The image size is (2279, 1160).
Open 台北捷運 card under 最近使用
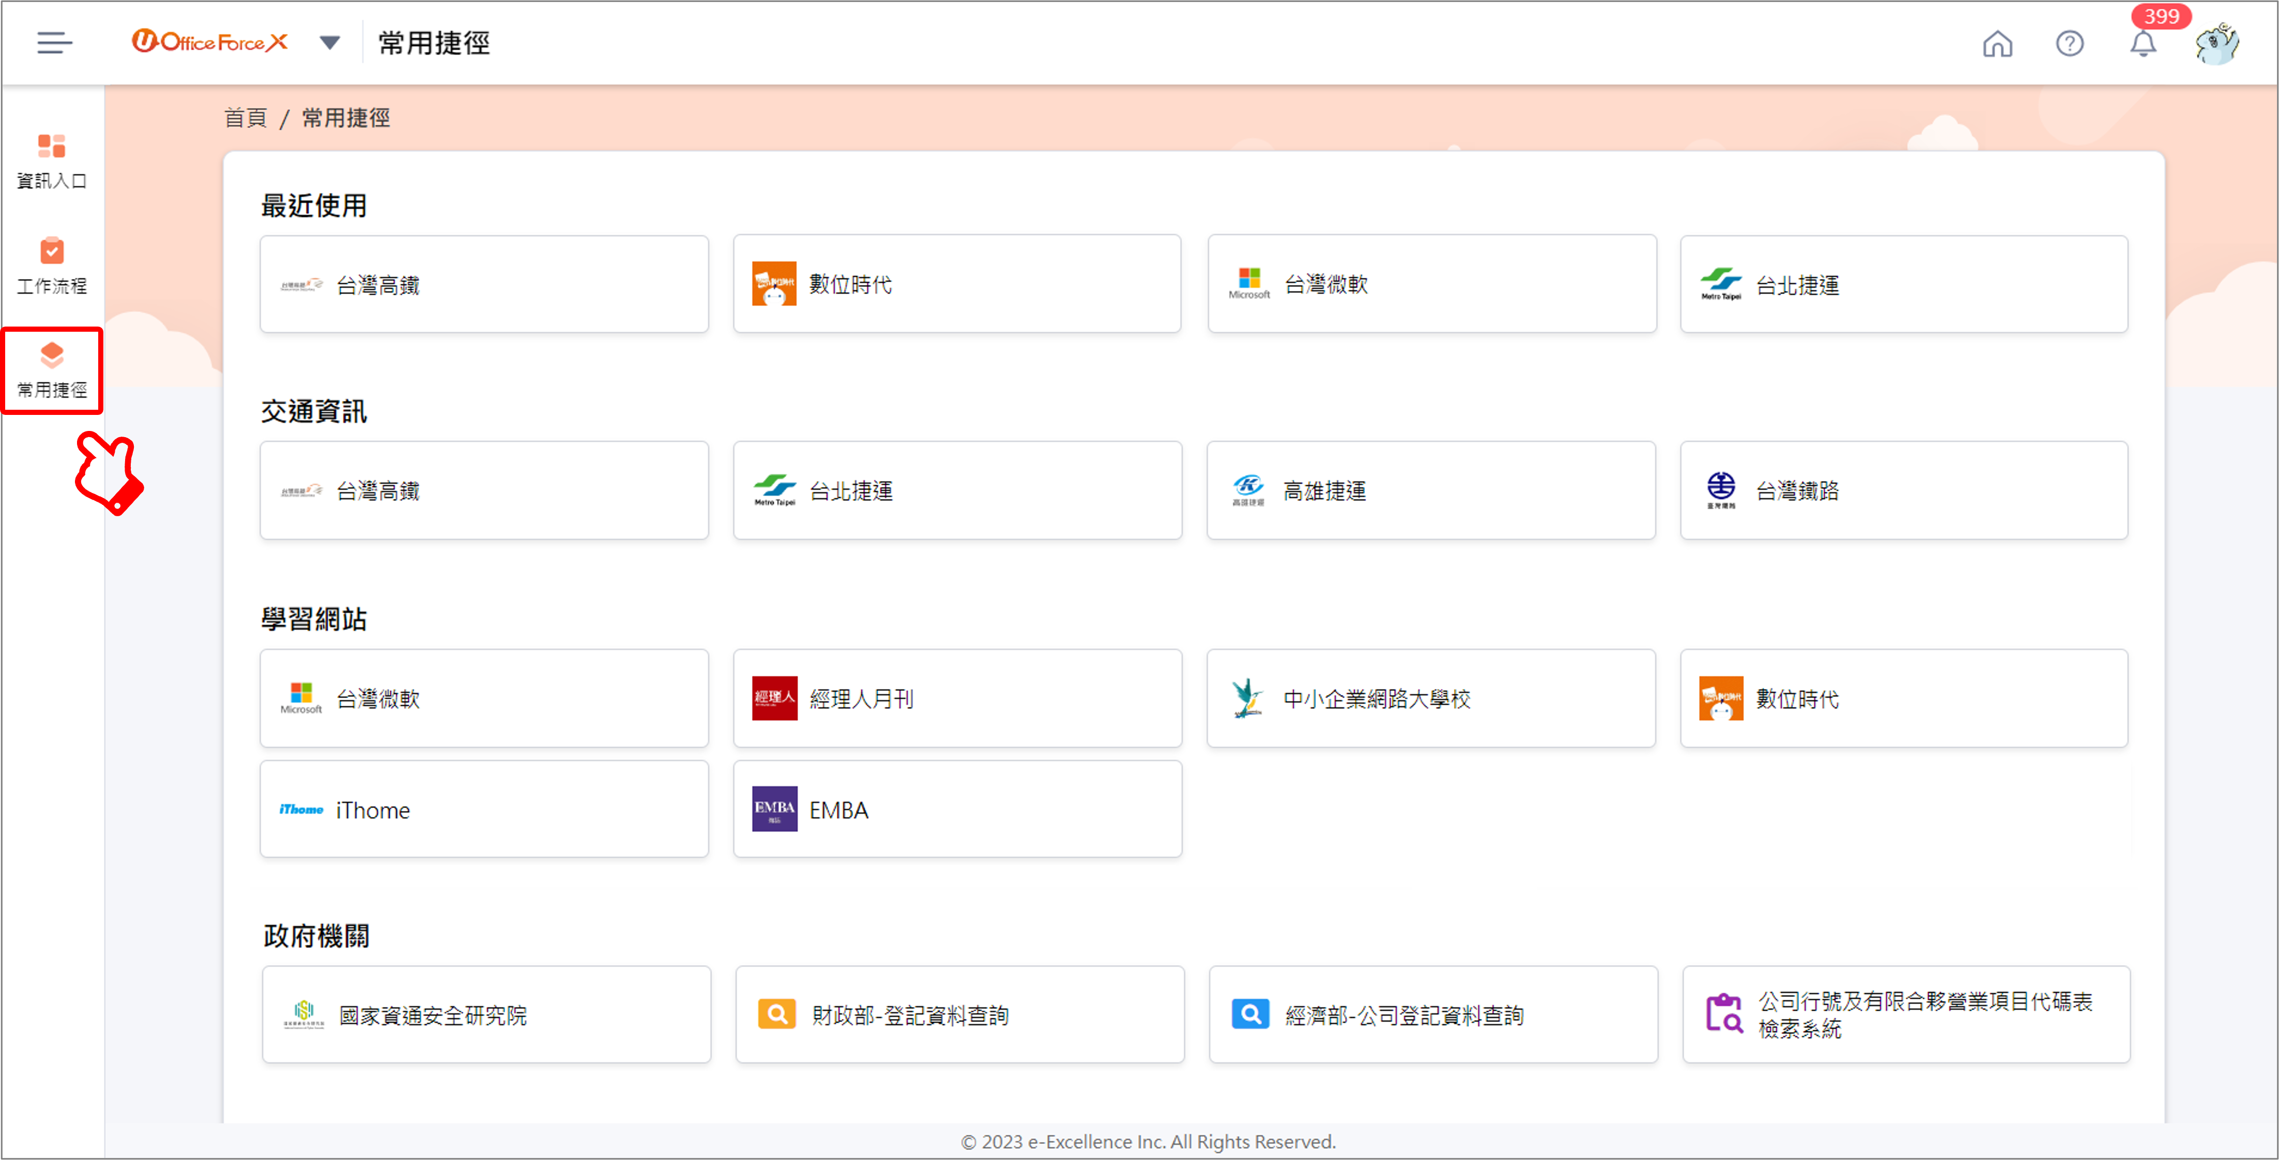point(1904,284)
